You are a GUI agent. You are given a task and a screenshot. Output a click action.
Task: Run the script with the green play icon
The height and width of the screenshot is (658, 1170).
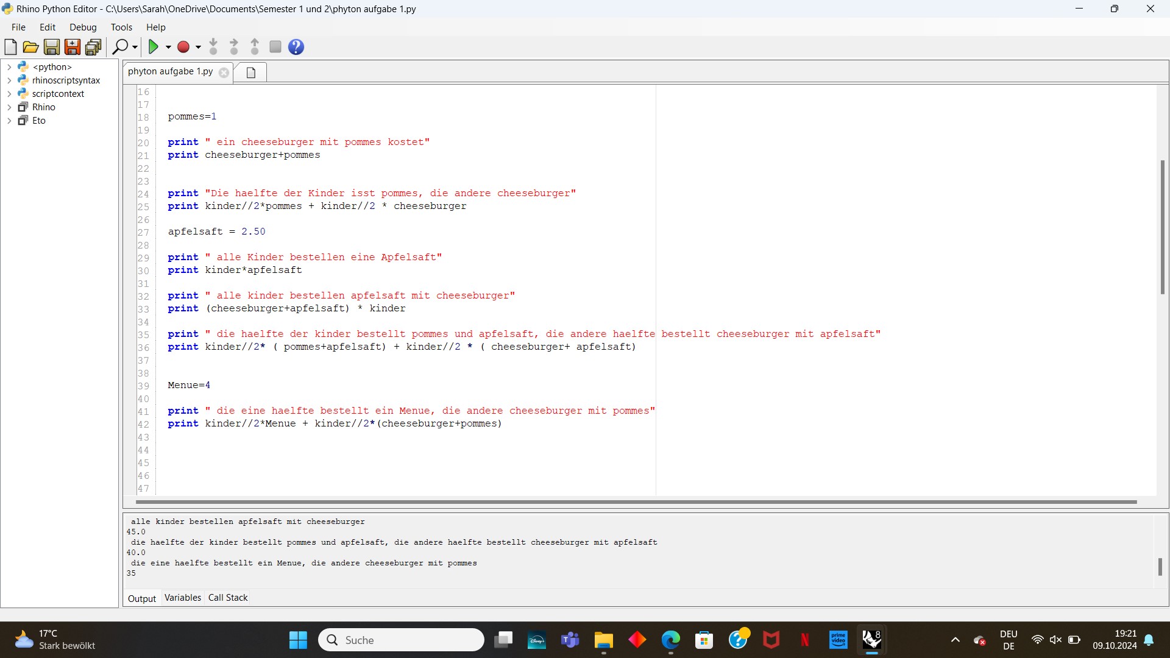point(154,47)
